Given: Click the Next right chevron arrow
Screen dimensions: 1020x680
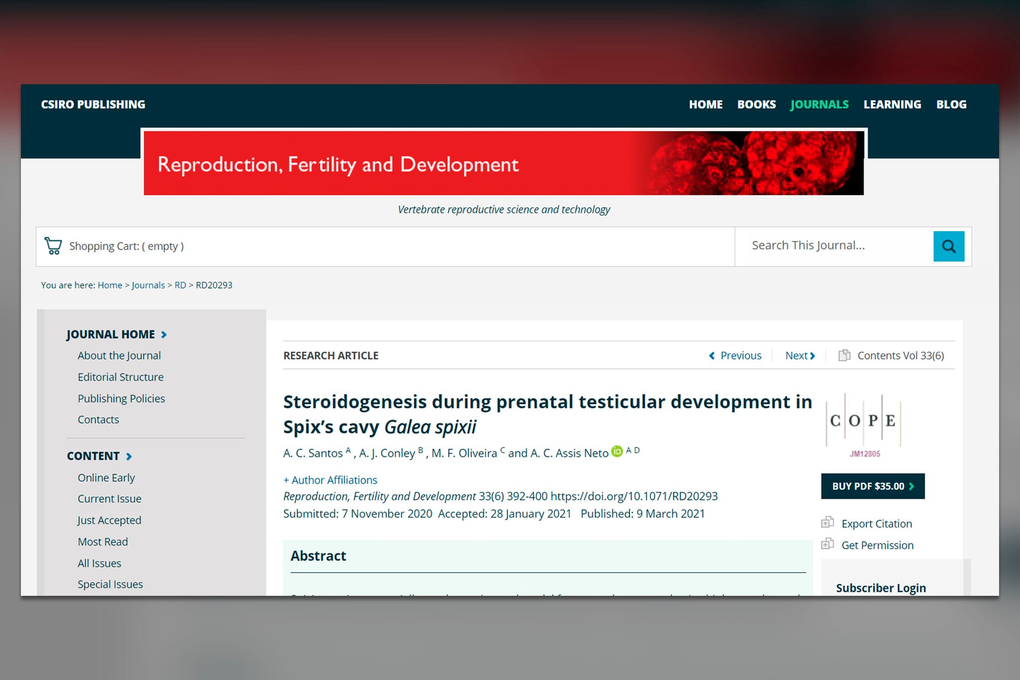Looking at the screenshot, I should point(812,356).
